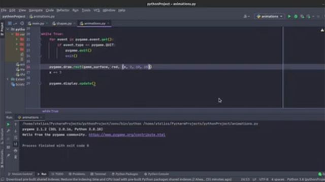
Task: Open the Run menu in menu bar
Action: tap(76, 10)
